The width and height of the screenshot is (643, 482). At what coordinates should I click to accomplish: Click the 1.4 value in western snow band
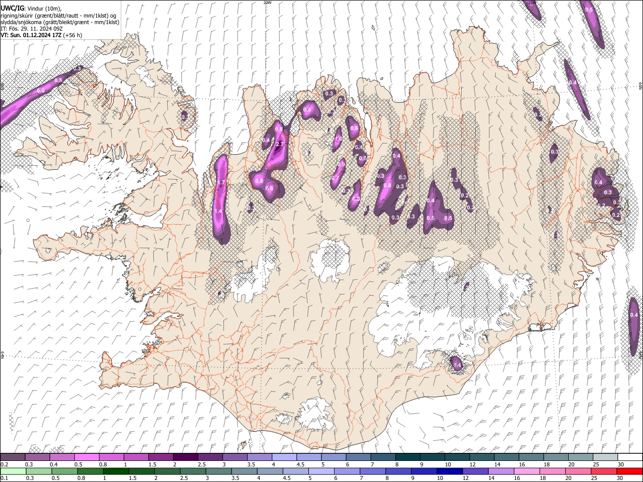pyautogui.click(x=218, y=211)
